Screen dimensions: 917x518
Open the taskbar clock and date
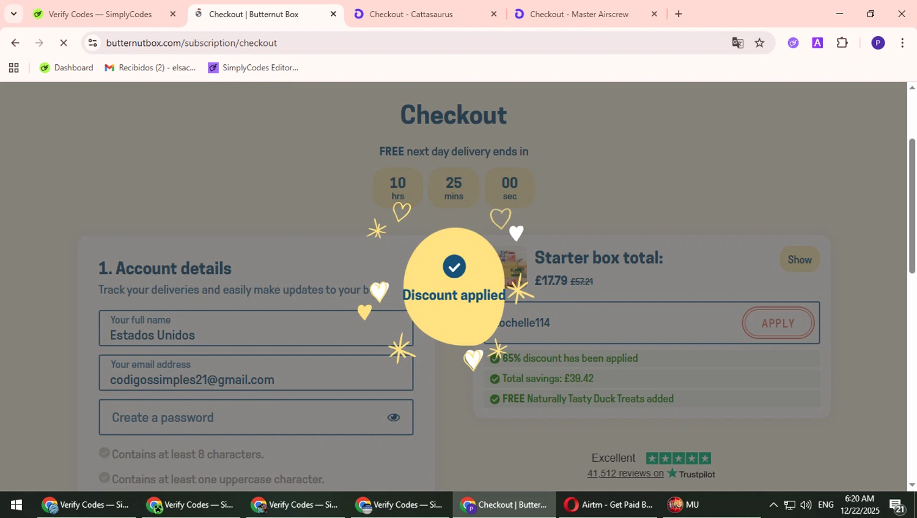860,505
